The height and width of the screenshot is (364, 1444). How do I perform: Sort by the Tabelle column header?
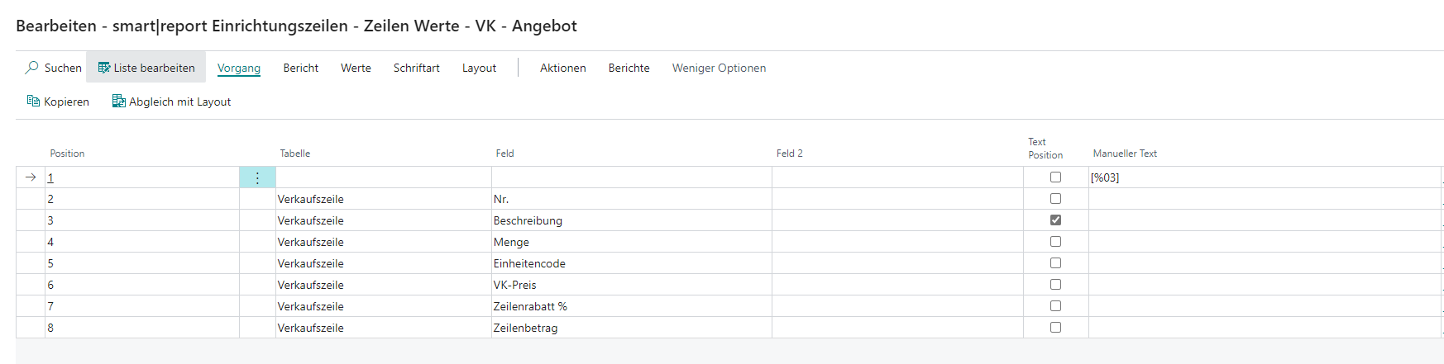pos(295,154)
